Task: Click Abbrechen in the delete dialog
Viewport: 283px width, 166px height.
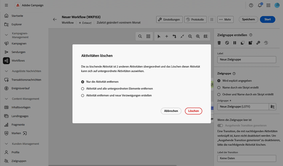Action: (x=171, y=111)
